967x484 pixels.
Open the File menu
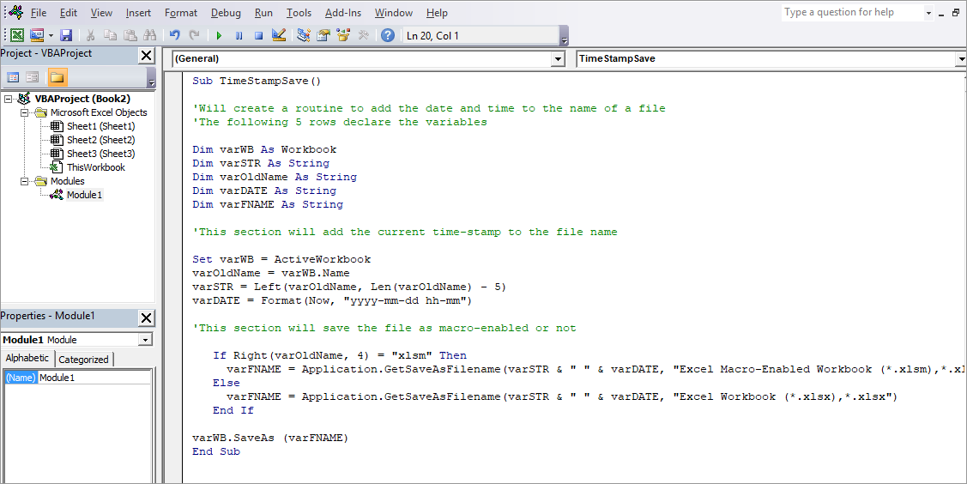(39, 12)
